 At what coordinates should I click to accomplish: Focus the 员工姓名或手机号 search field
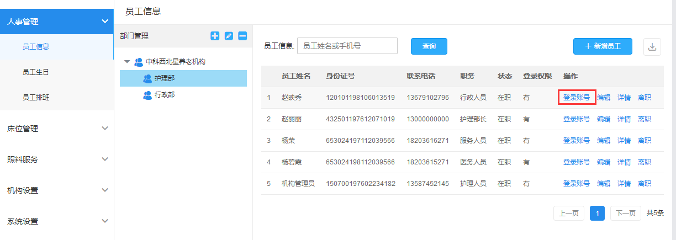pyautogui.click(x=347, y=46)
